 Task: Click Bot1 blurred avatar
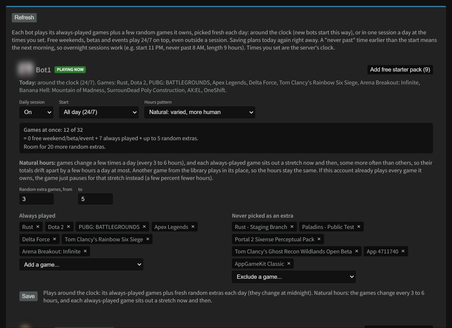[26, 69]
